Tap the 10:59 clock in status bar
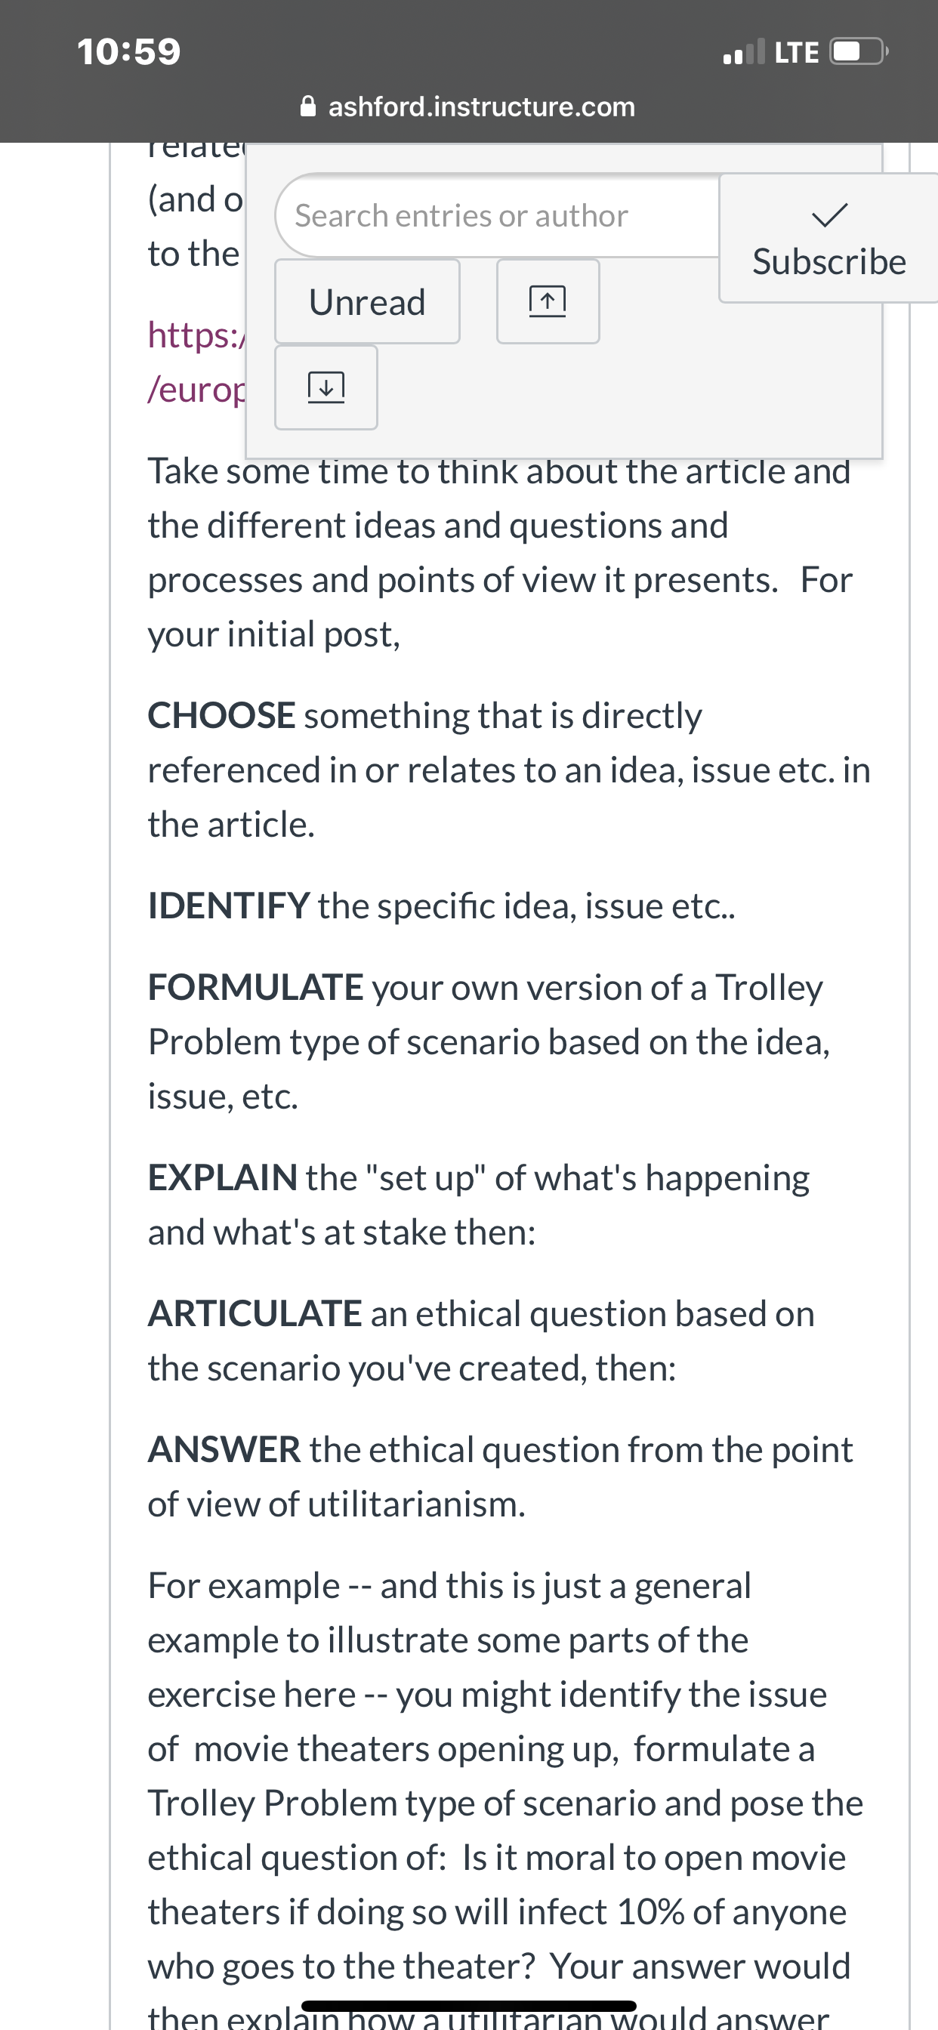The height and width of the screenshot is (2030, 938). [129, 52]
